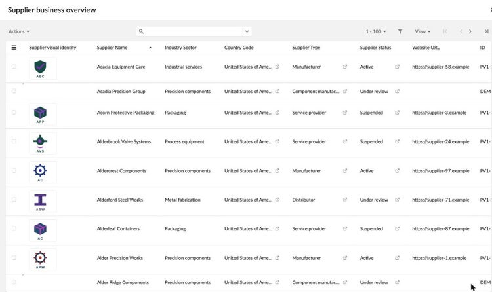
Task: Select the Alder Ridge Components row checkbox
Action: 14,282
